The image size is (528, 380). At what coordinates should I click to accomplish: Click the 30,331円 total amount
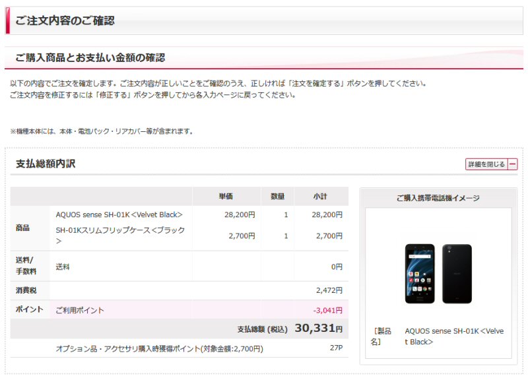point(319,328)
